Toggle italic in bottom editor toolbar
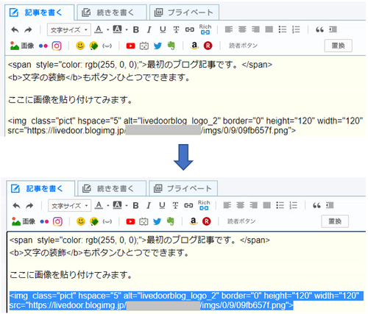The height and width of the screenshot is (314, 368). click(149, 205)
